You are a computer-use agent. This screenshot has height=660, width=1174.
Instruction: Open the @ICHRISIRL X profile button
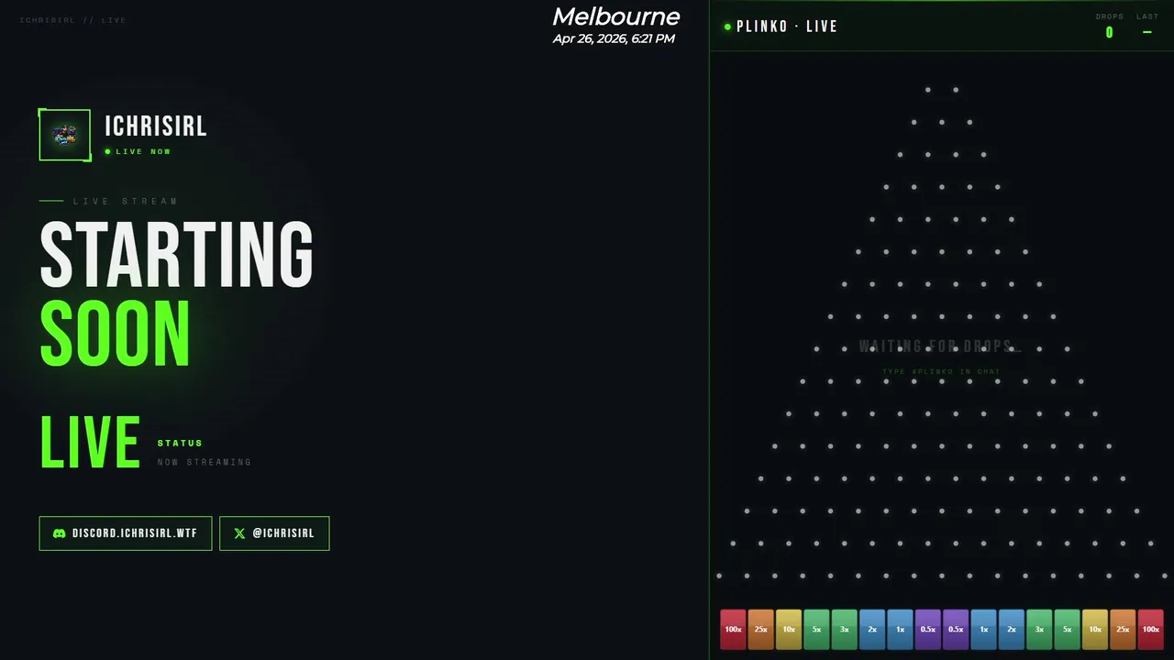point(274,533)
